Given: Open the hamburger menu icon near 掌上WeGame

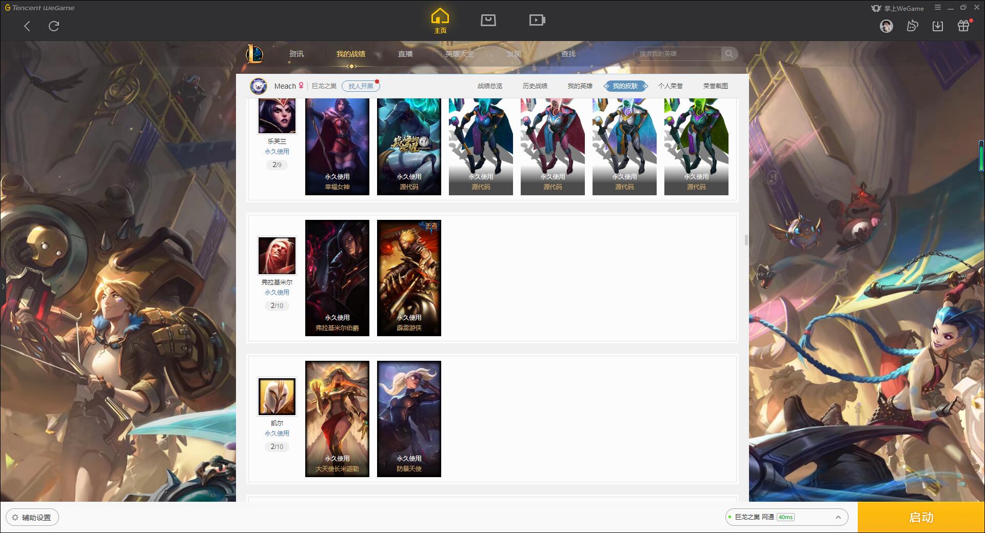Looking at the screenshot, I should tap(938, 8).
